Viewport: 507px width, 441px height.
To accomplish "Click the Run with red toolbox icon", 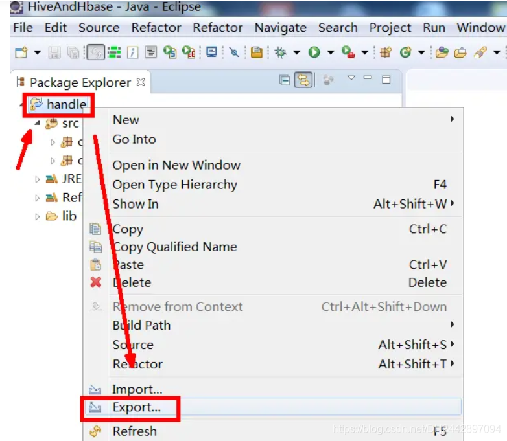I will 348,52.
